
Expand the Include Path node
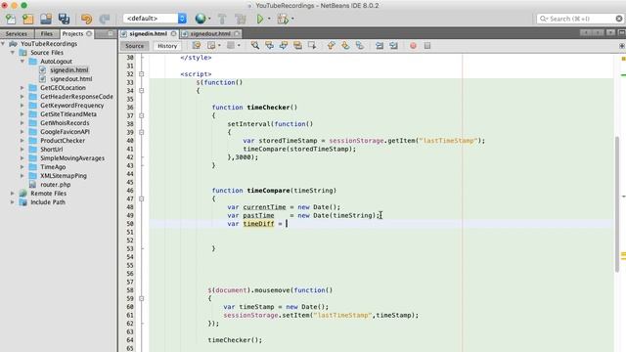point(13,202)
